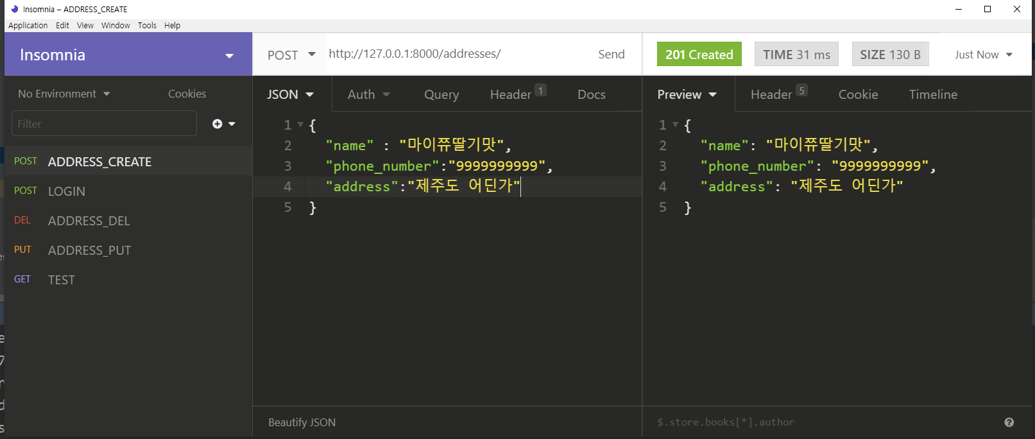This screenshot has width=1035, height=439.
Task: Switch to the request Header tab
Action: tap(518, 94)
